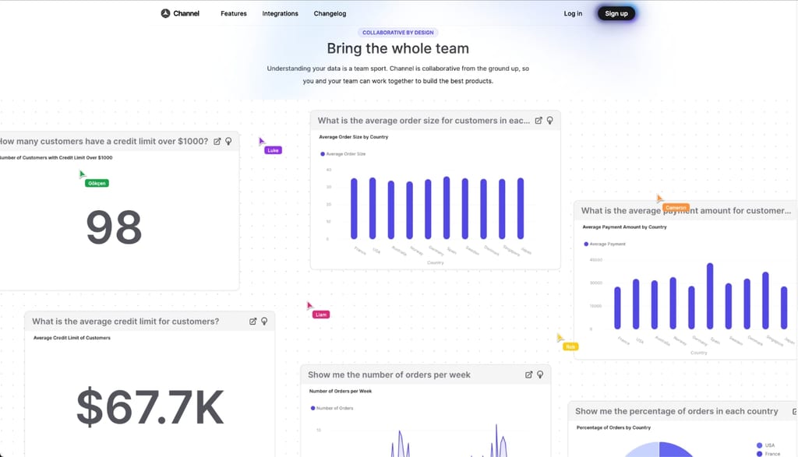
Task: Click 'Average Credit Limit of Customers' subtitle
Action: [72, 338]
